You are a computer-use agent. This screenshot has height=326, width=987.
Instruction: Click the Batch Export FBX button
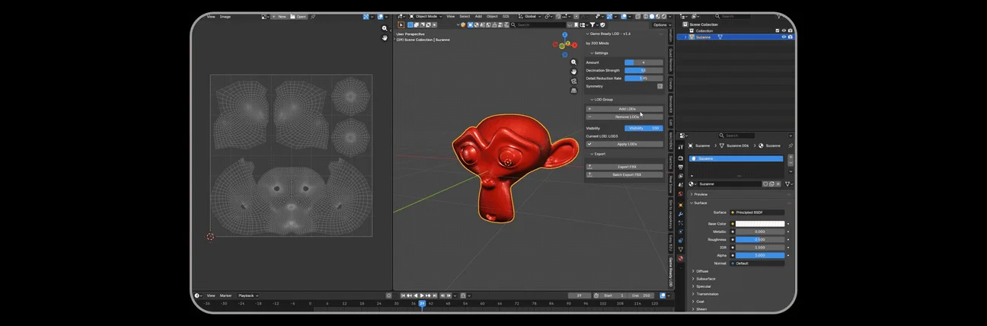pyautogui.click(x=624, y=174)
